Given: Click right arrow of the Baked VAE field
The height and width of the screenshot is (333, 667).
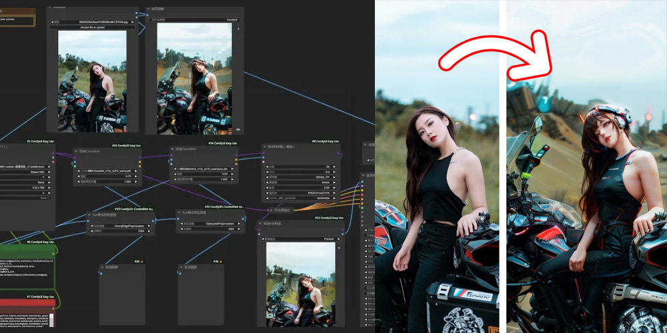Looking at the screenshot, I should coord(49,172).
